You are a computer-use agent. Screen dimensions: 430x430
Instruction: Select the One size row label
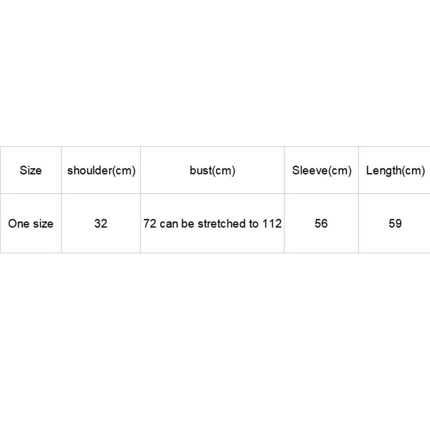(31, 224)
